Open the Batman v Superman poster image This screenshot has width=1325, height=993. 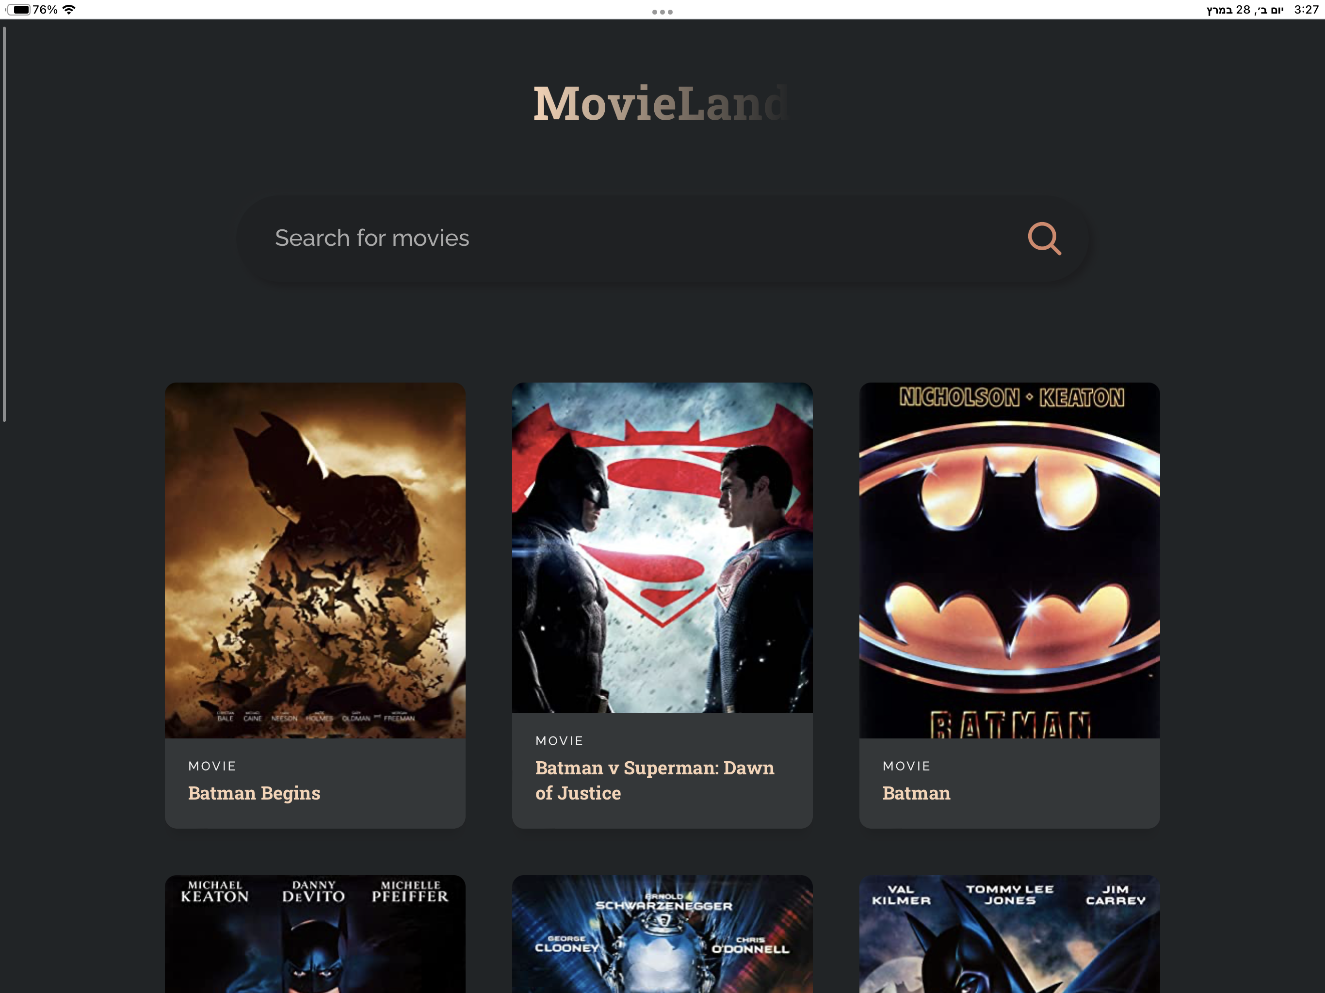coord(662,547)
